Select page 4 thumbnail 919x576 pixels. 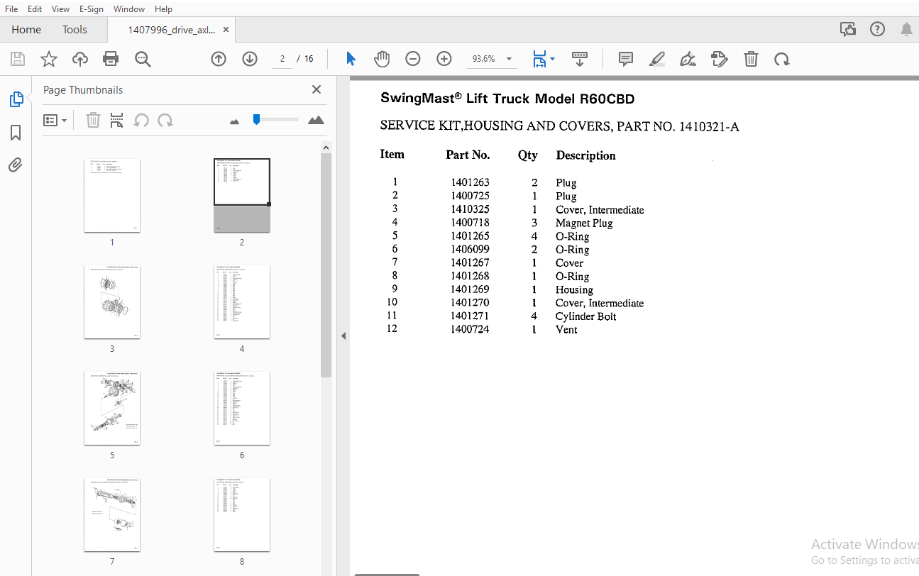coord(242,301)
